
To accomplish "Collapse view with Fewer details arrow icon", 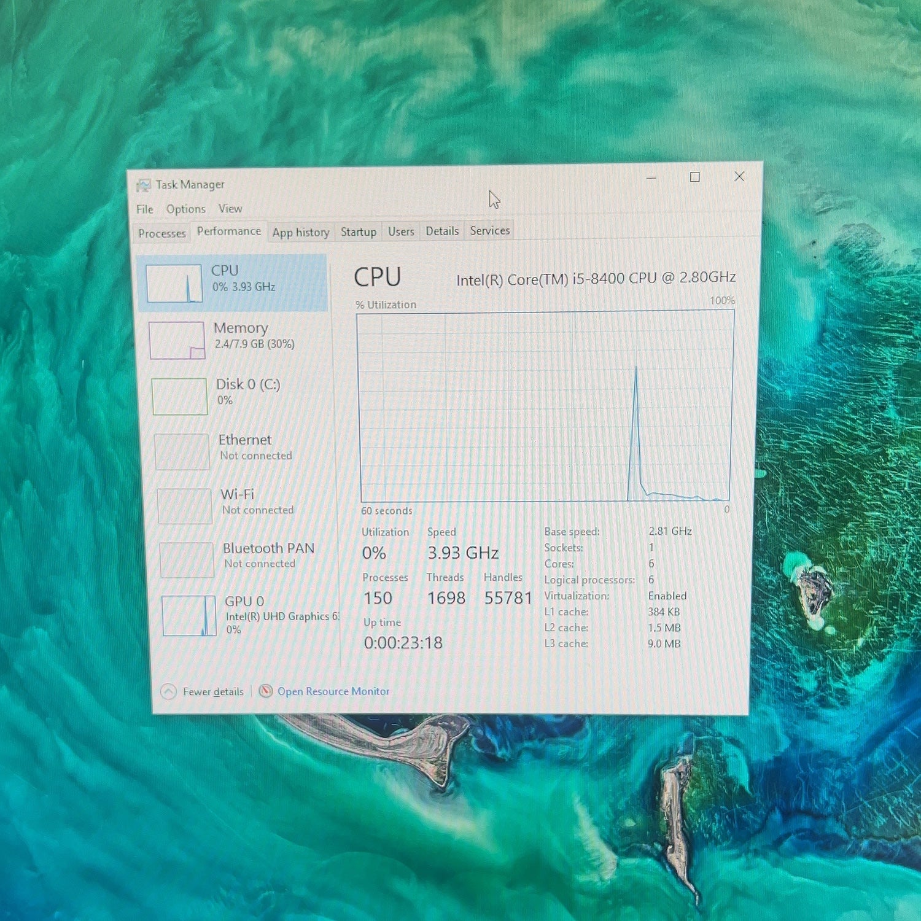I will tap(168, 691).
